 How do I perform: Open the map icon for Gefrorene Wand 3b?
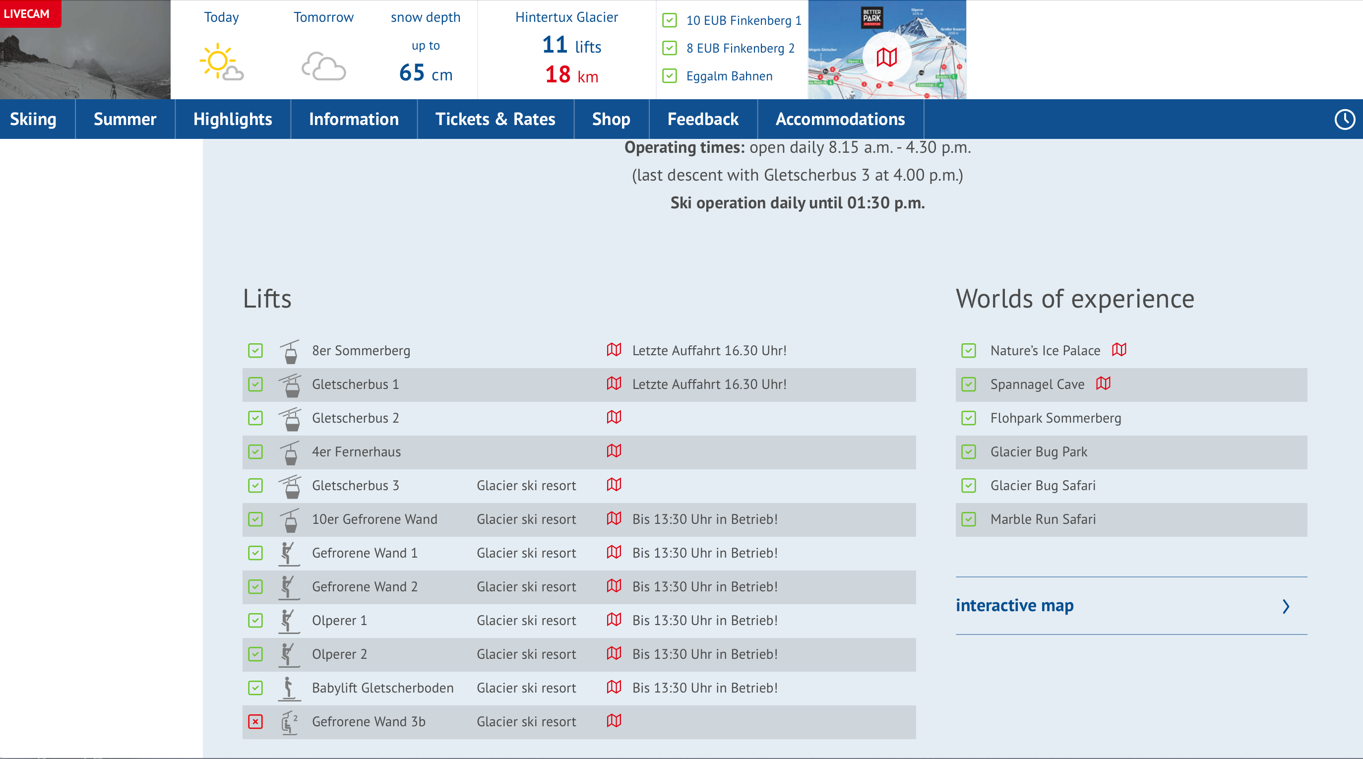point(614,721)
